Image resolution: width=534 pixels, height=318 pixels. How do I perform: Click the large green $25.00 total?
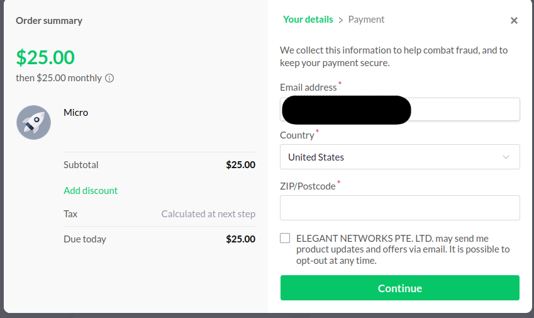click(45, 57)
